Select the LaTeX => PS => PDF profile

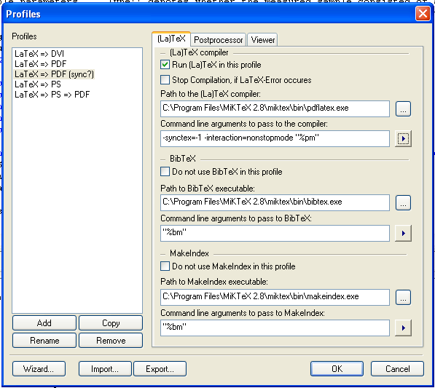pyautogui.click(x=52, y=95)
